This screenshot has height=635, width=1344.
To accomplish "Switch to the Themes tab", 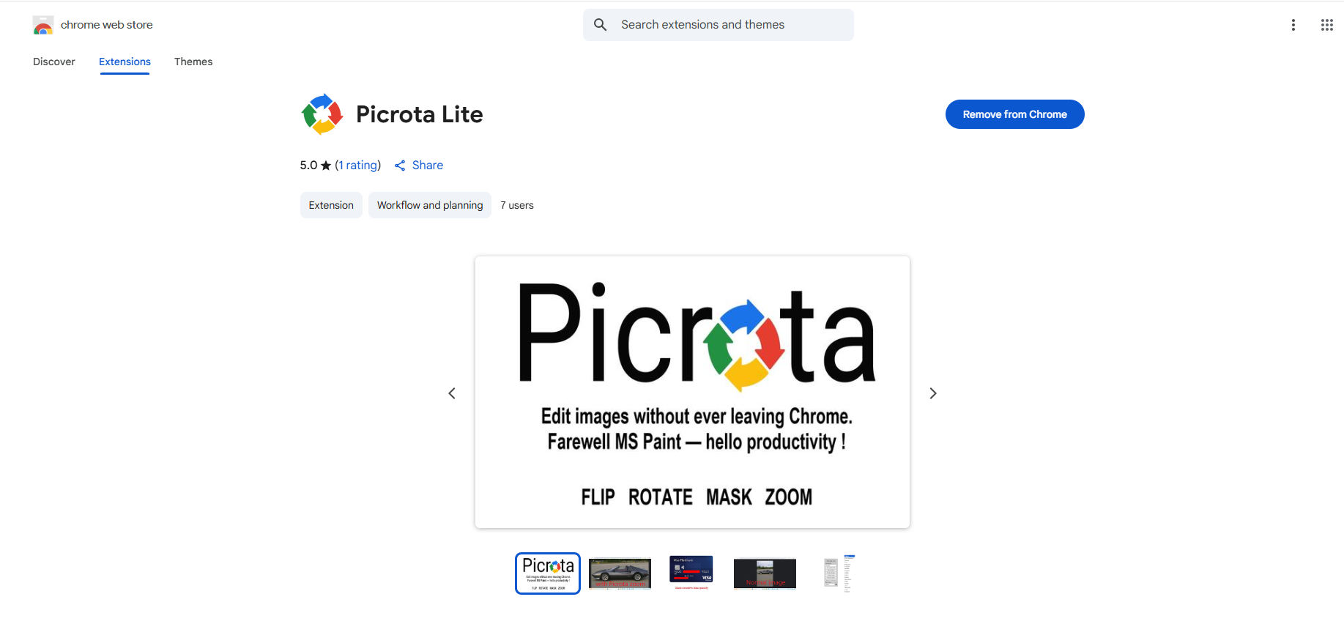I will 193,62.
